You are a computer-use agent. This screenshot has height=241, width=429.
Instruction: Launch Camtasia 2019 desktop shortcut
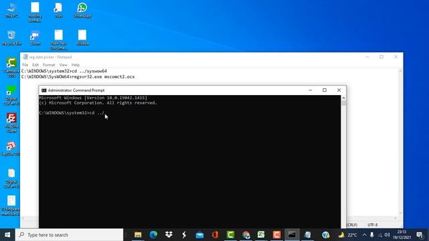[x=11, y=68]
